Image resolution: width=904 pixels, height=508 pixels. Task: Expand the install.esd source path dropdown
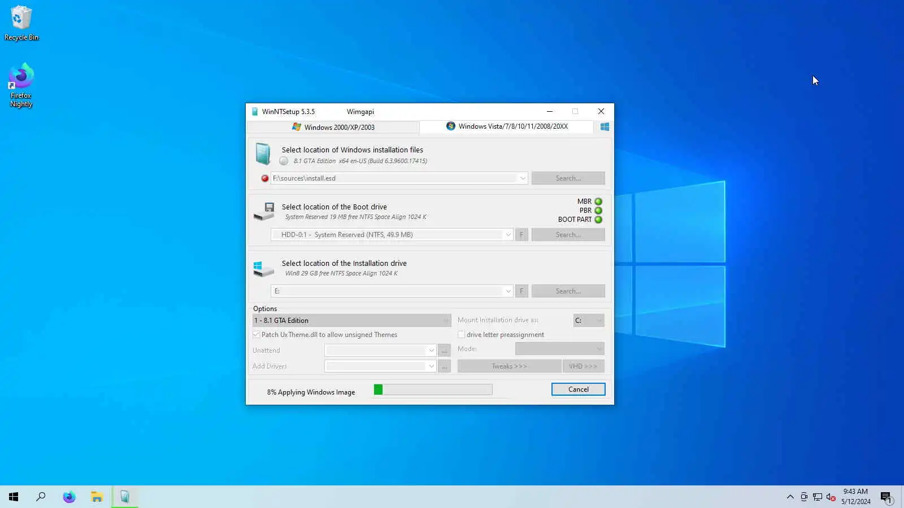(x=523, y=178)
